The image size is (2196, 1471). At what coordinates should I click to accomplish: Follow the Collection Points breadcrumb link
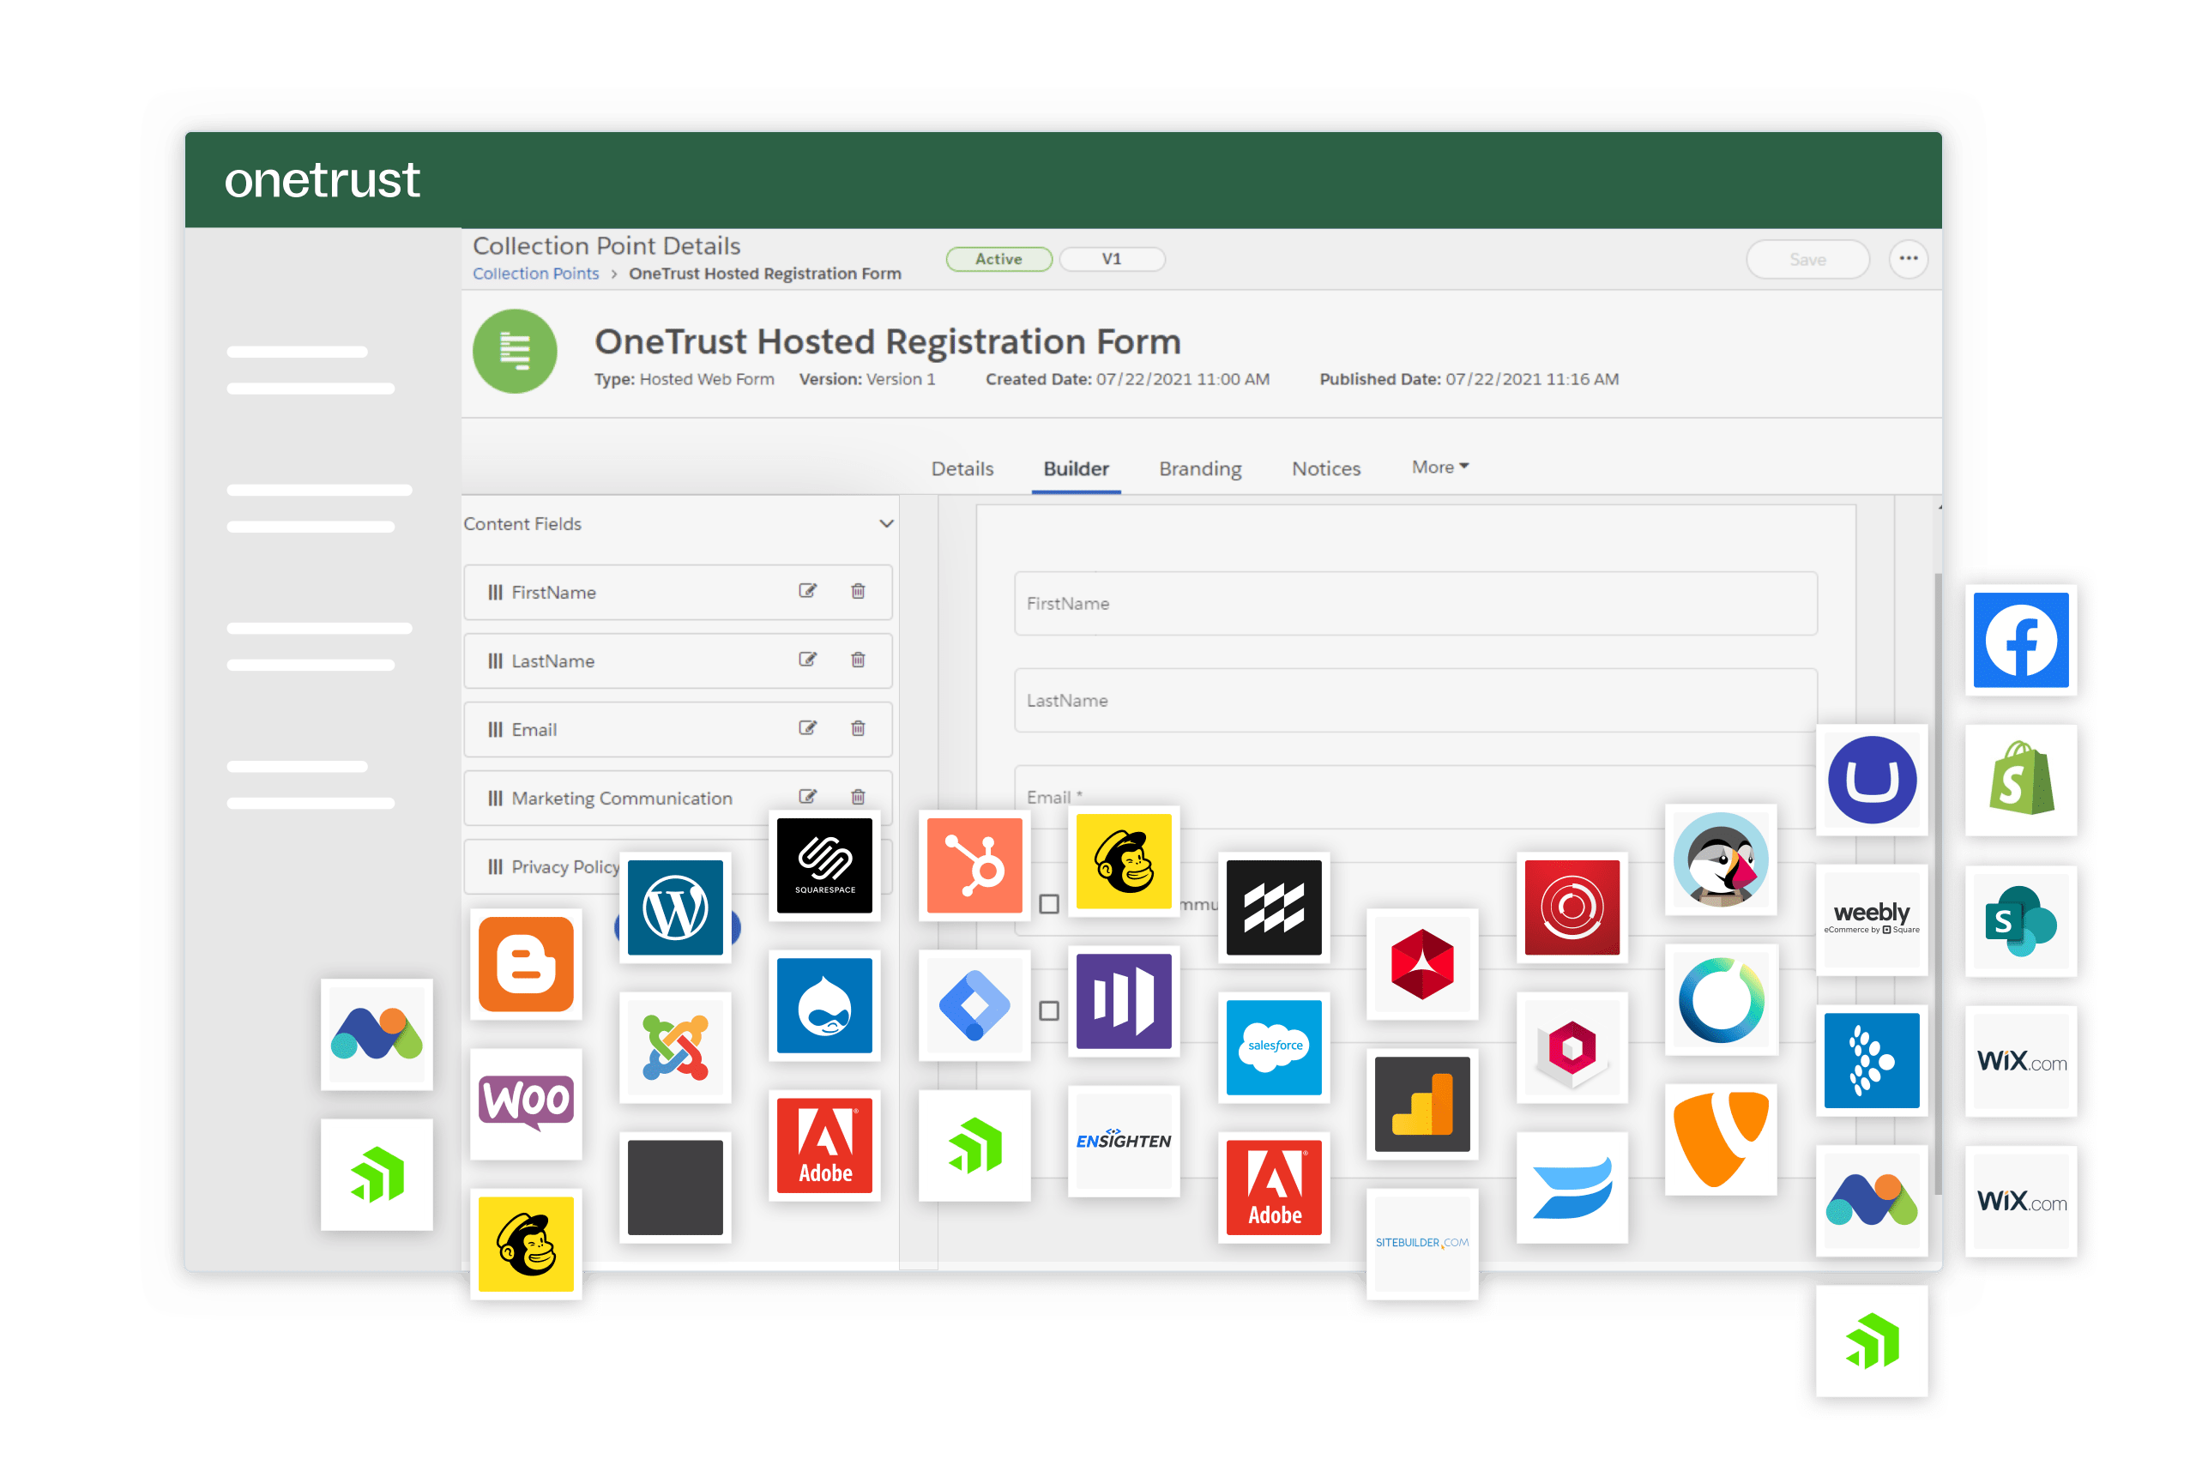534,273
